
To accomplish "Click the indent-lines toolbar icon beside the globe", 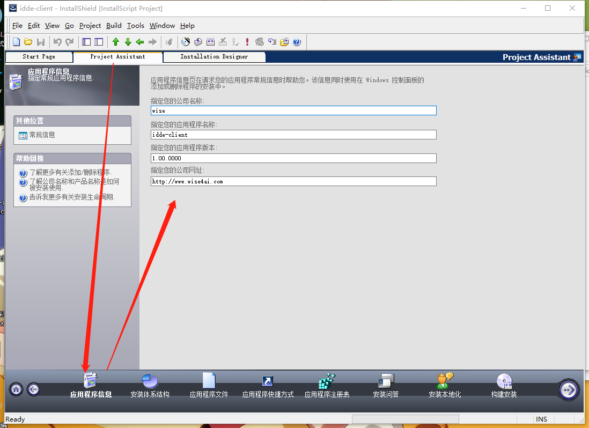I will 272,42.
